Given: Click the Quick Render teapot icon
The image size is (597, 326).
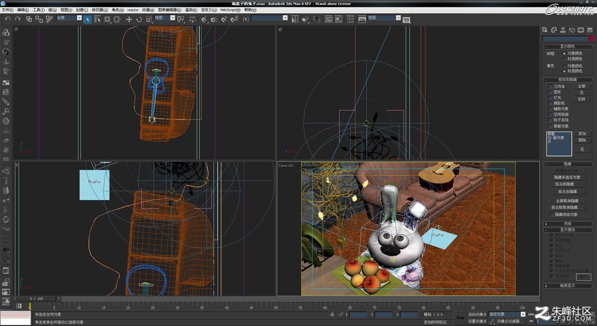Looking at the screenshot, I should pos(406,20).
